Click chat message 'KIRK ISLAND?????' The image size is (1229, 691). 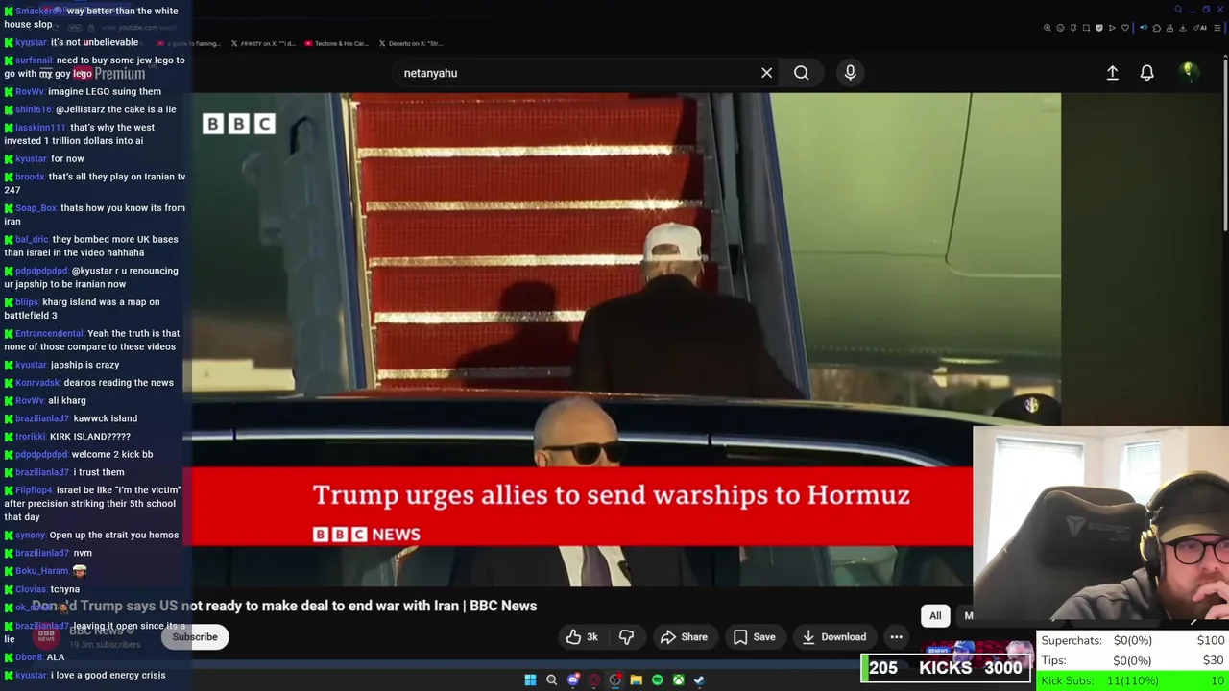pos(90,437)
